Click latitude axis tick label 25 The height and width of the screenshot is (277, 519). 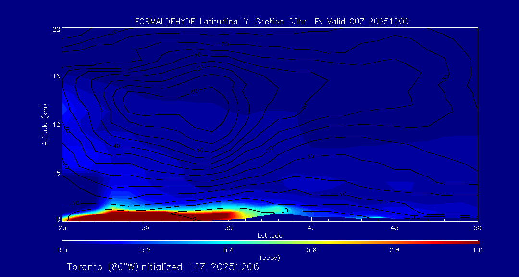click(62, 227)
